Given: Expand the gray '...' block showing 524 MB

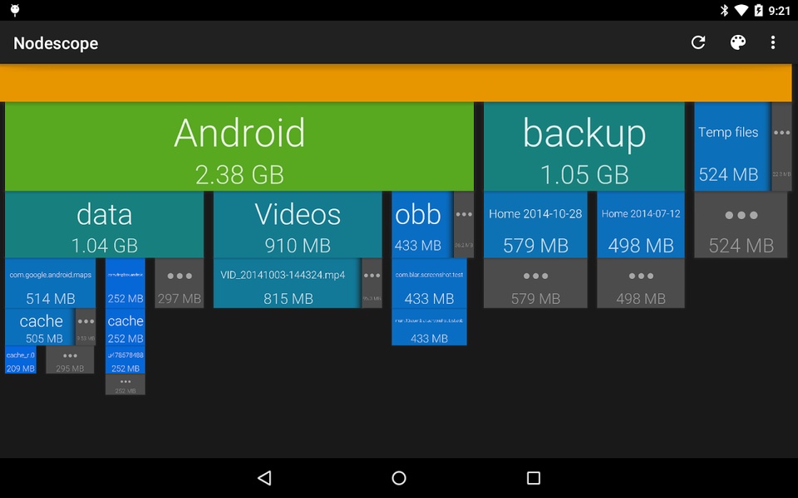Looking at the screenshot, I should [x=741, y=225].
